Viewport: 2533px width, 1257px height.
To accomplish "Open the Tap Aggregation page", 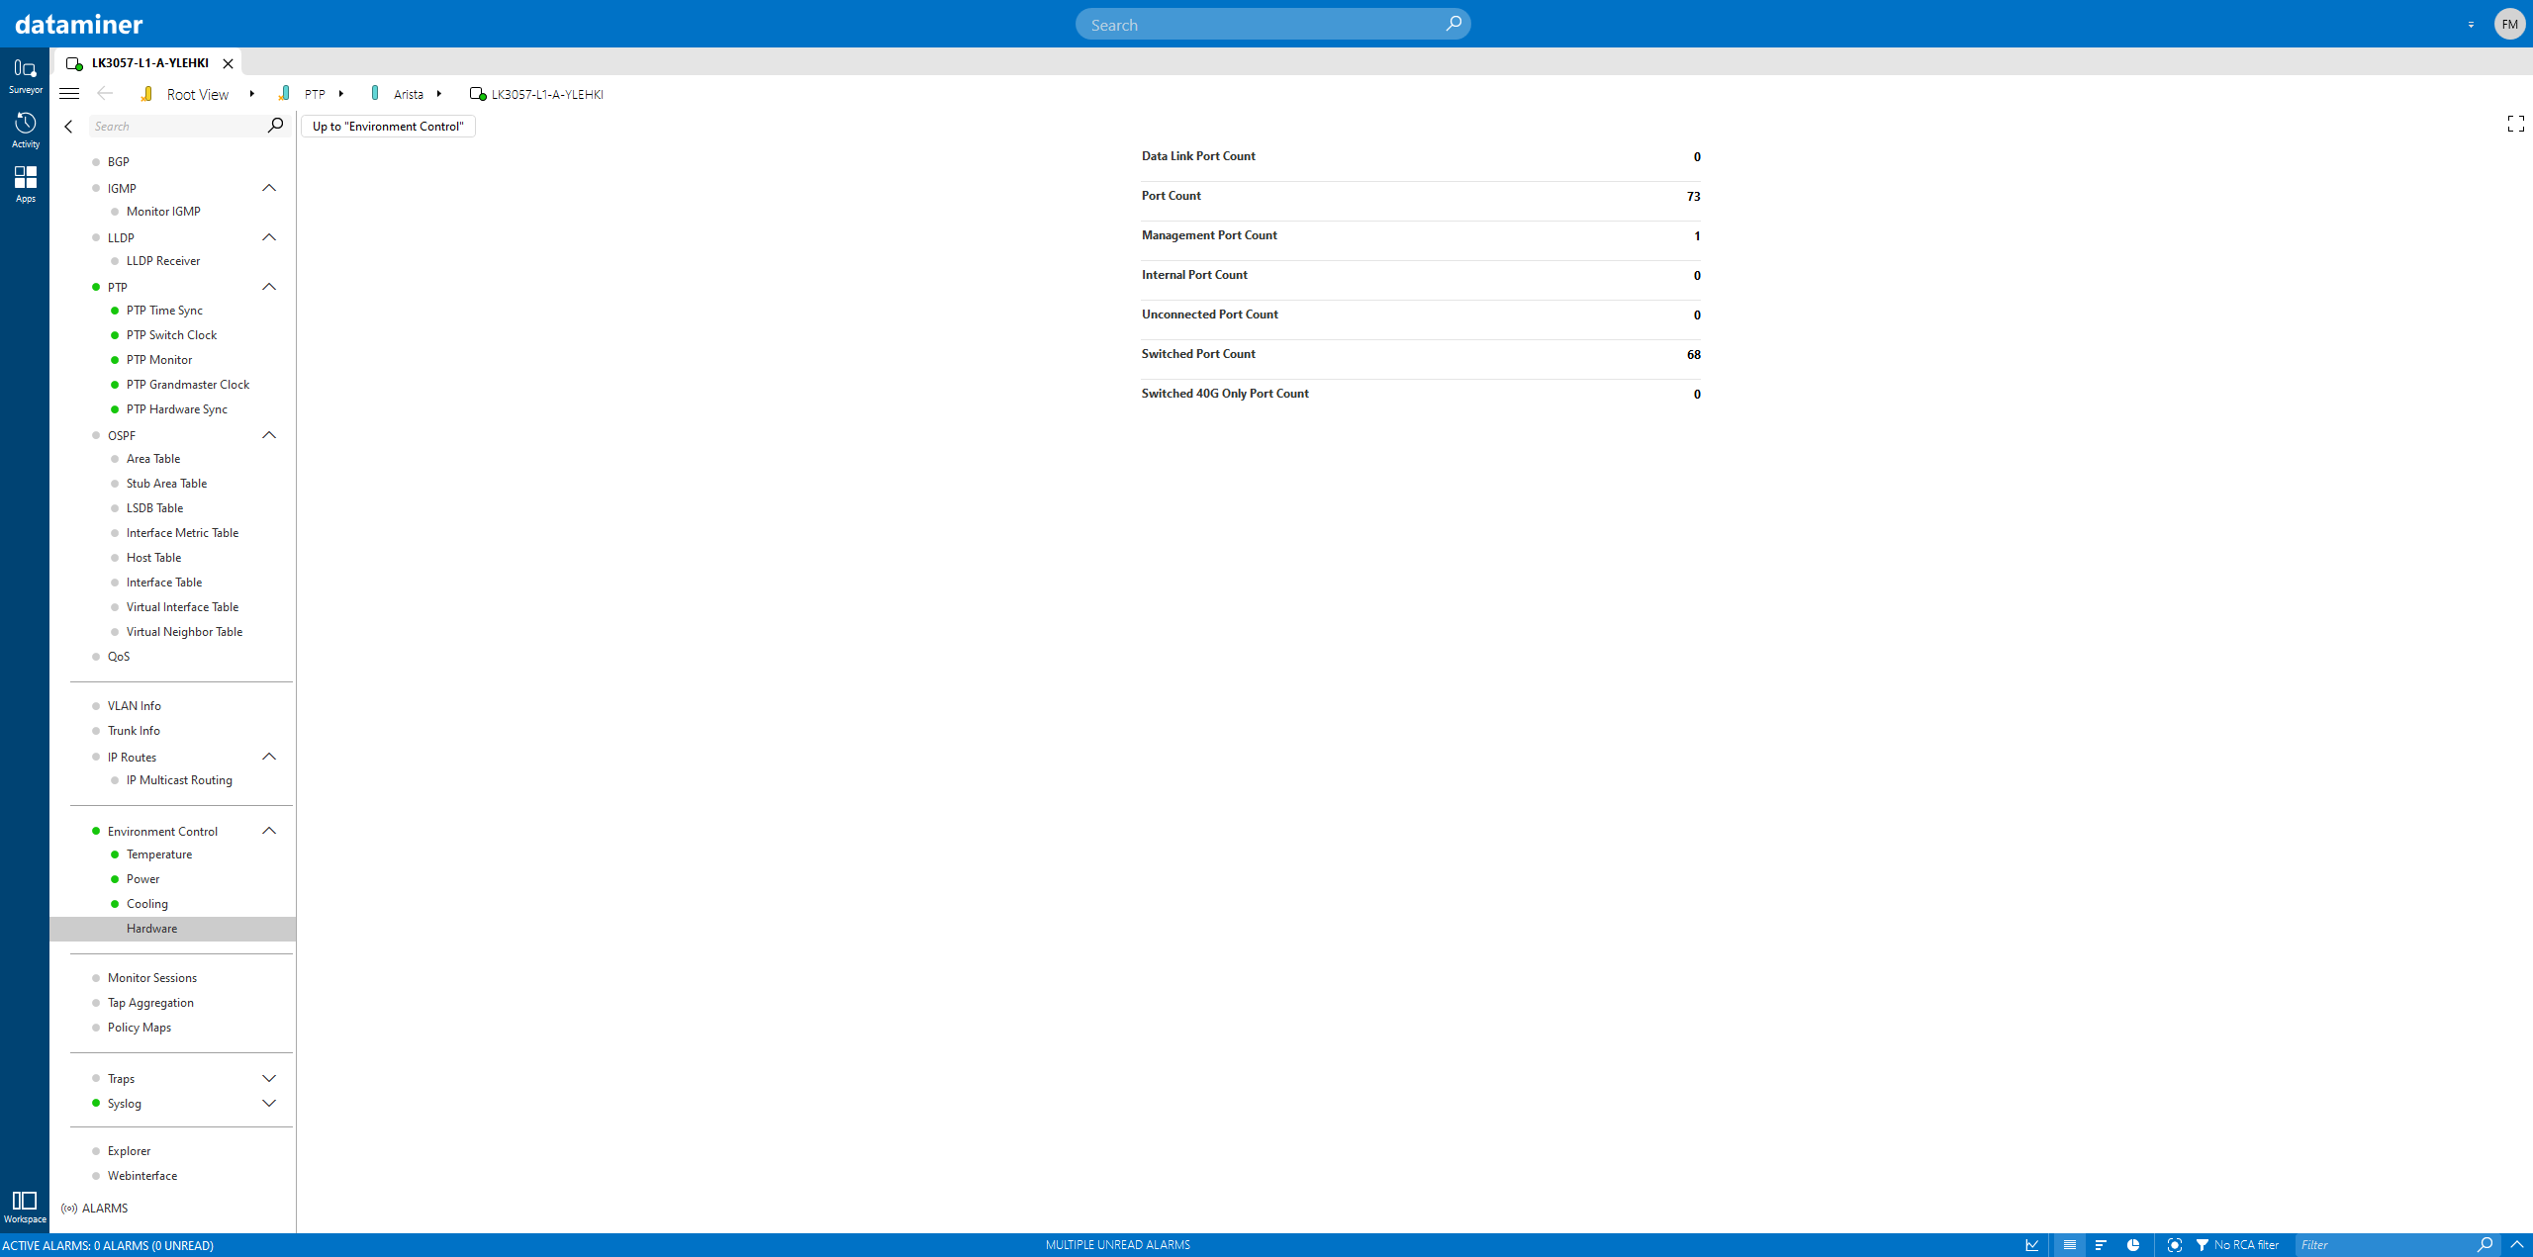I will pyautogui.click(x=150, y=1003).
